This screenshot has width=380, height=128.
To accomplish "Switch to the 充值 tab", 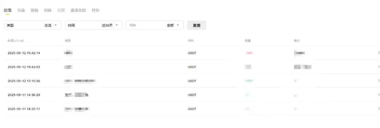I will pyautogui.click(x=21, y=10).
